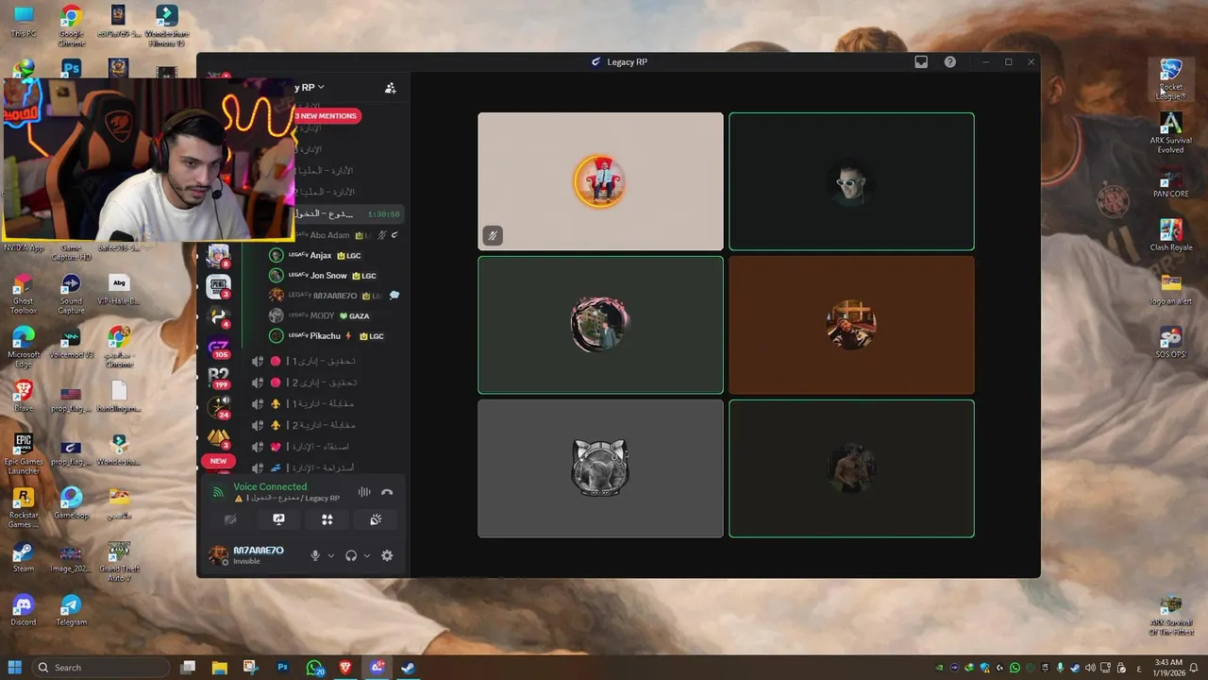Open WhatsApp from the taskbar

point(315,668)
